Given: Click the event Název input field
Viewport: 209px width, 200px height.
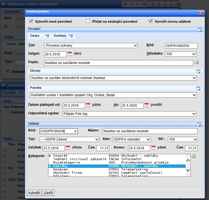Looking at the screenshot, I should pos(150,131).
